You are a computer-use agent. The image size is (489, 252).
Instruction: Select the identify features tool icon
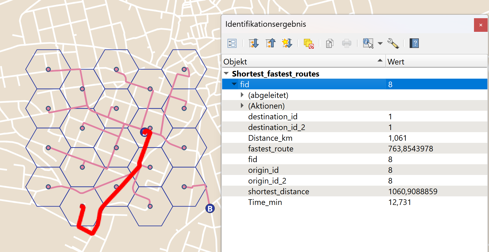[x=368, y=43]
